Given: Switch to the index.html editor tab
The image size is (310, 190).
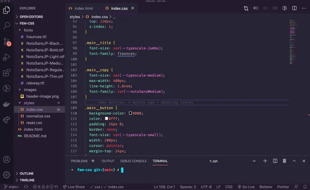Looking at the screenshot, I should (81, 8).
